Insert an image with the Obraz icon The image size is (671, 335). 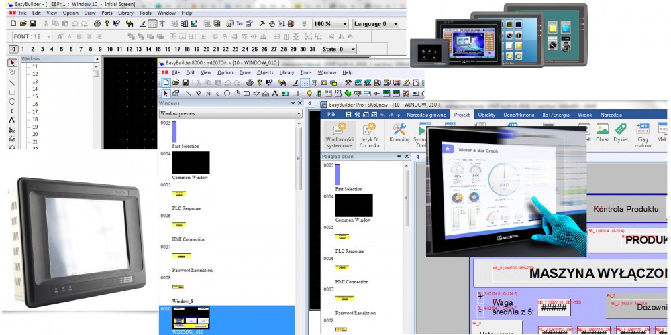(x=603, y=133)
